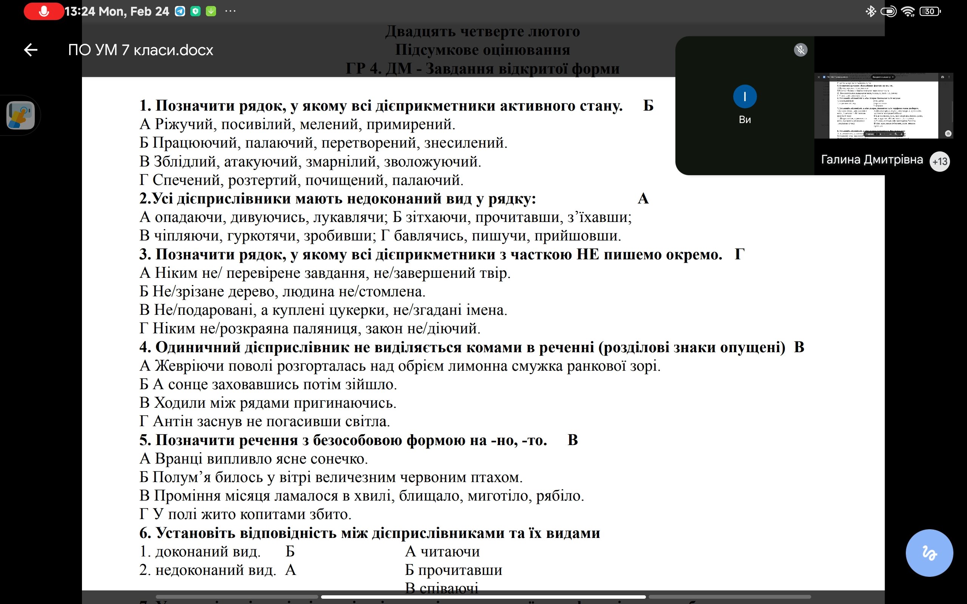Tap the blue avatar circle labeled I
Screen dimensions: 967x604
tap(745, 97)
